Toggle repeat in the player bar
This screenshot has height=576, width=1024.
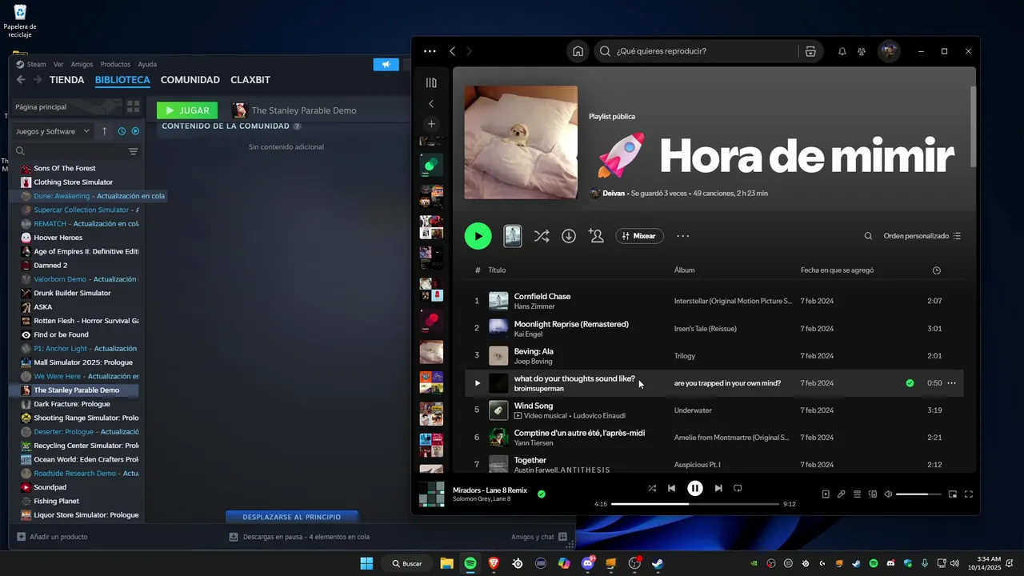tap(738, 488)
